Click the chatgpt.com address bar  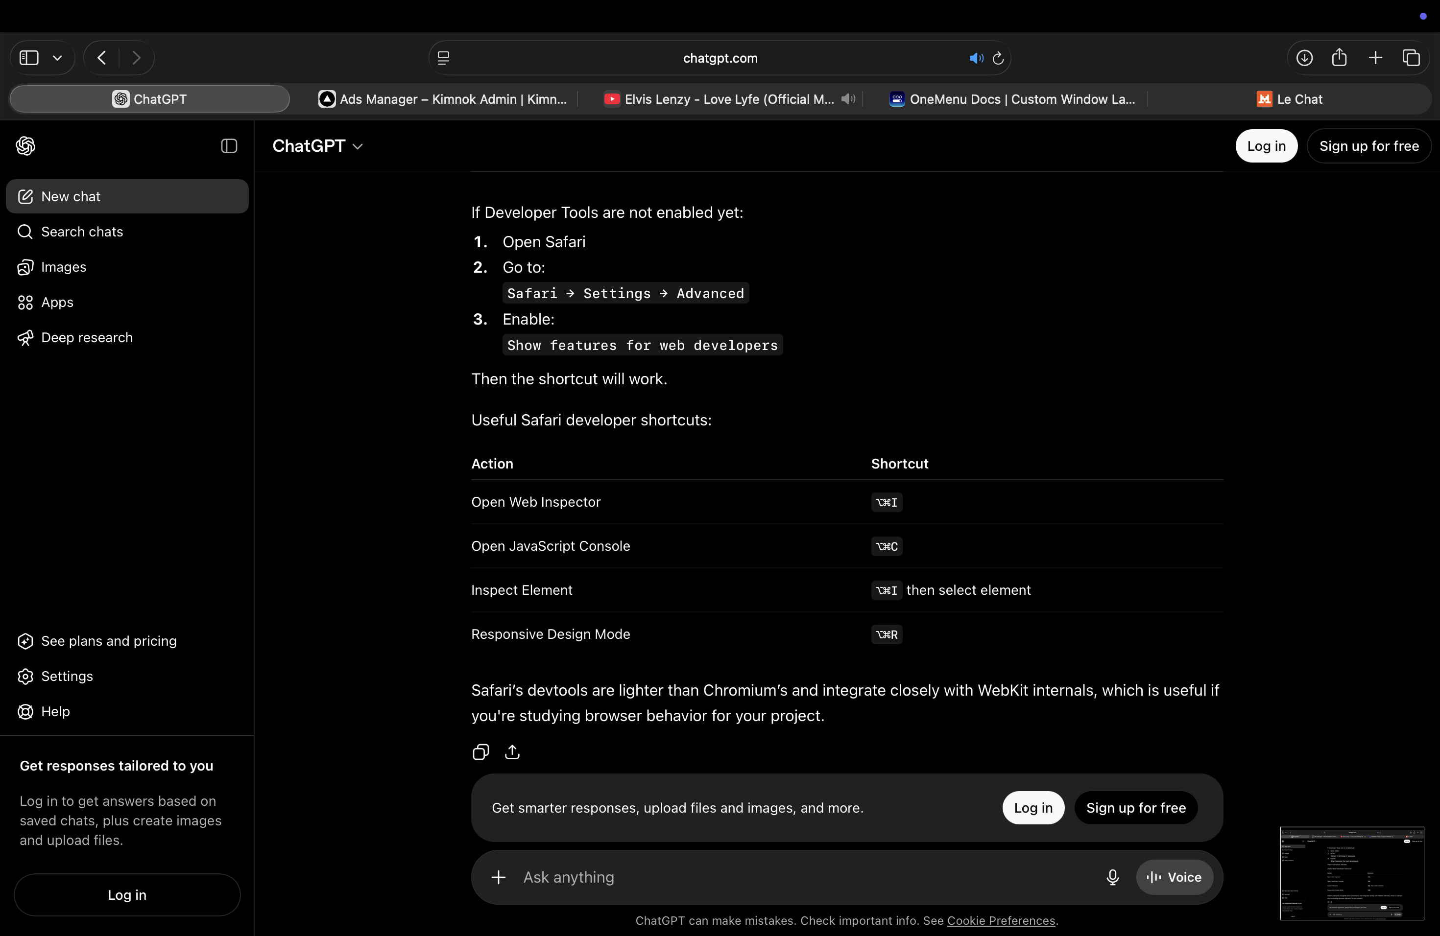tap(720, 58)
